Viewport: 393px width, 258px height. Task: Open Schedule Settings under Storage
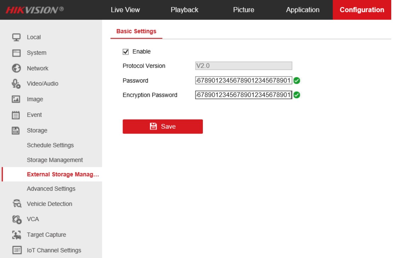[50, 145]
